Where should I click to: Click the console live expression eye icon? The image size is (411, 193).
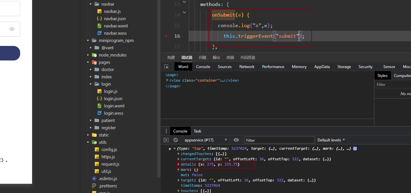tap(236, 140)
